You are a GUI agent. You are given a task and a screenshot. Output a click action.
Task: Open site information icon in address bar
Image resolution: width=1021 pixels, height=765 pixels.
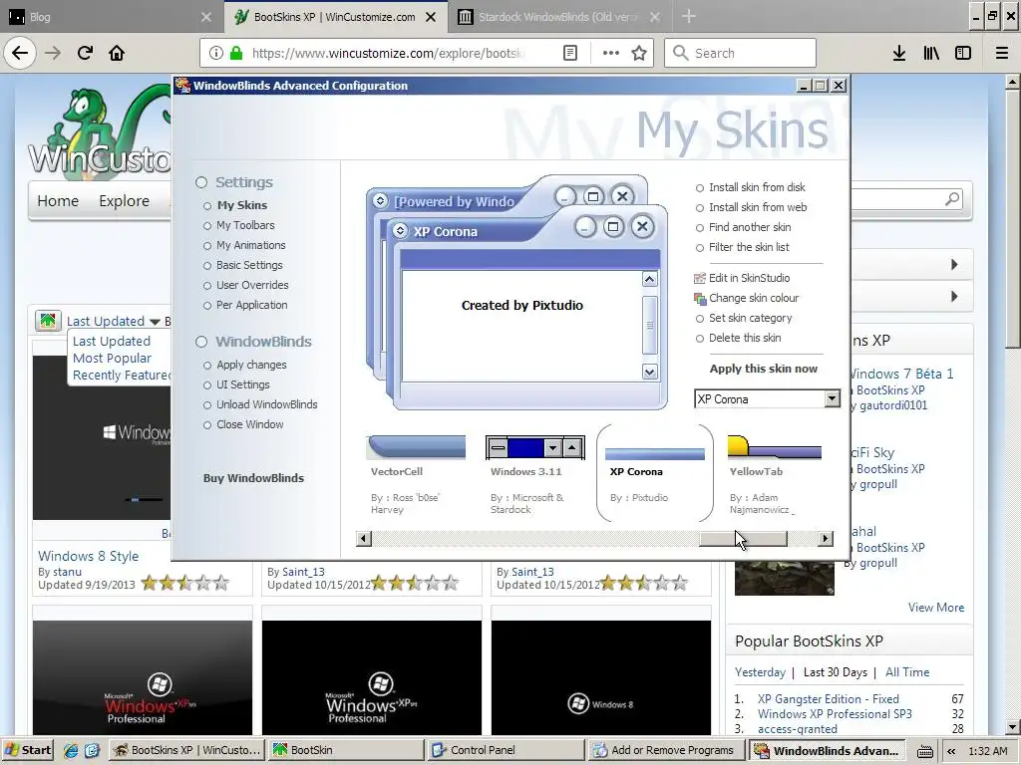pos(215,53)
